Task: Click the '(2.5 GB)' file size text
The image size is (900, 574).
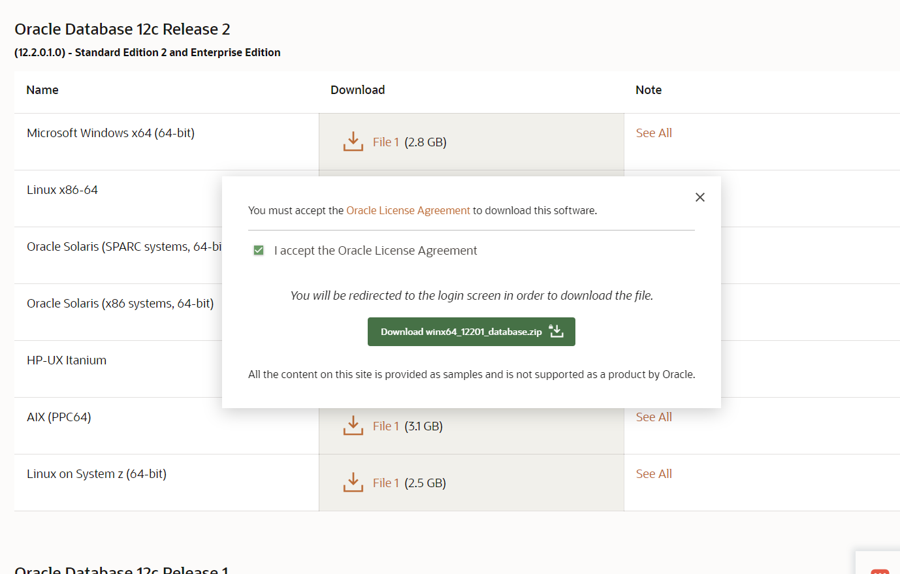Action: (x=425, y=483)
